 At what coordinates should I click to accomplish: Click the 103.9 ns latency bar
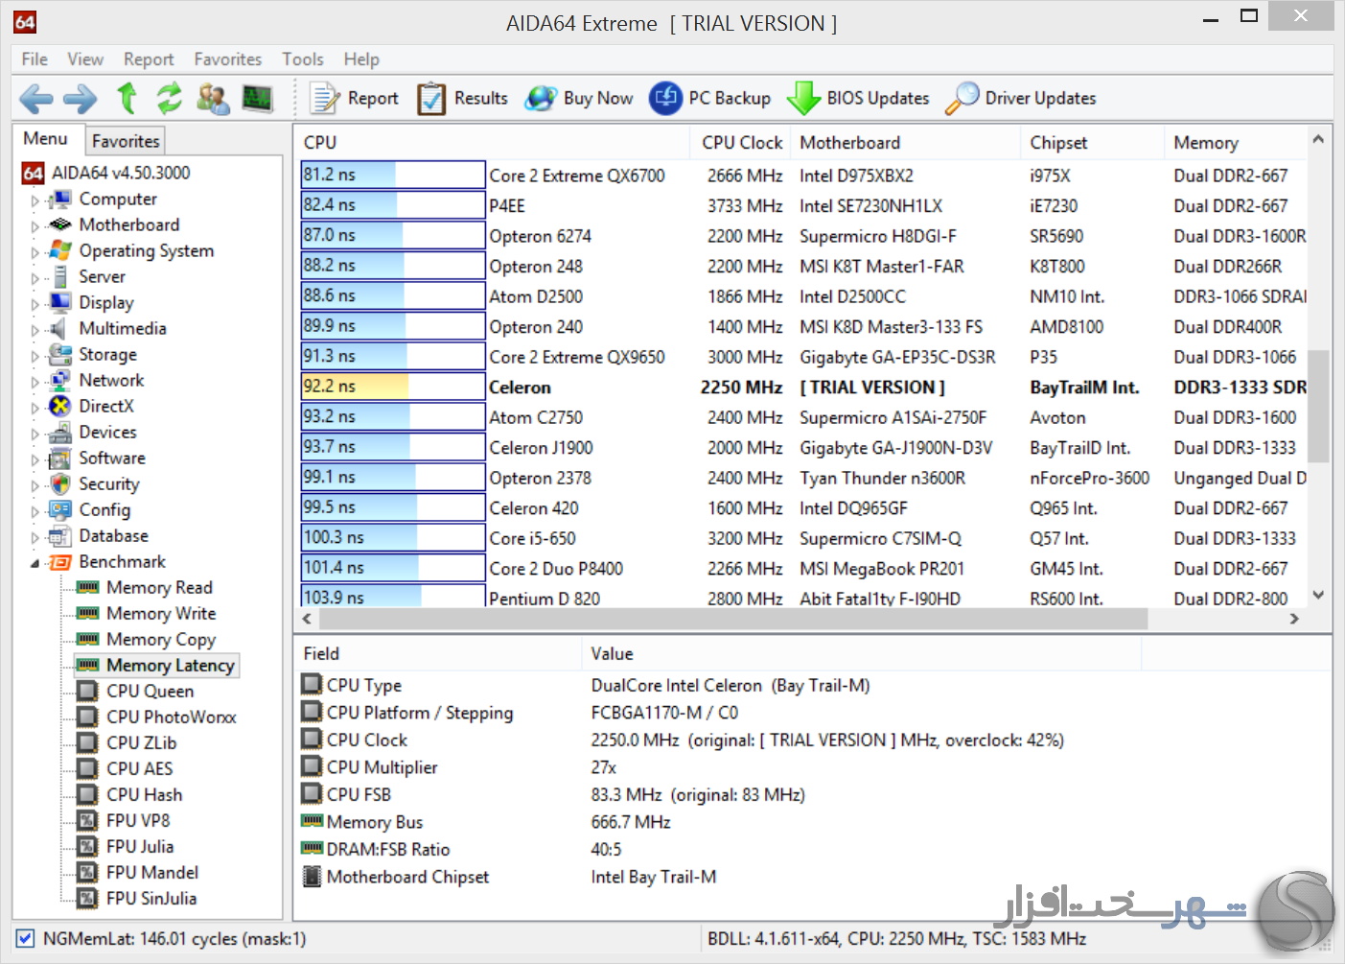click(x=393, y=597)
